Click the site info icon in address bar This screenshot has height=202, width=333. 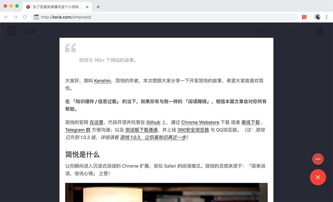36,17
